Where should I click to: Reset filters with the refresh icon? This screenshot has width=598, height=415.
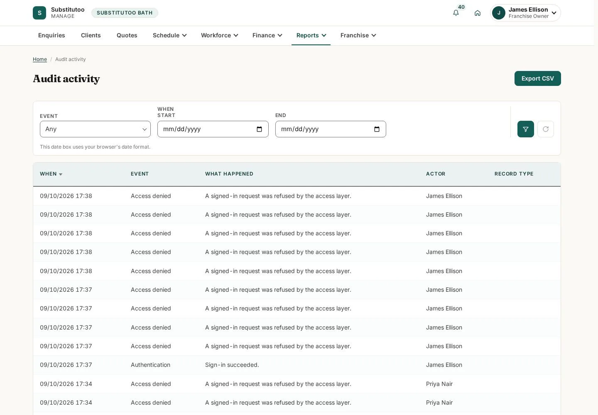(x=546, y=129)
